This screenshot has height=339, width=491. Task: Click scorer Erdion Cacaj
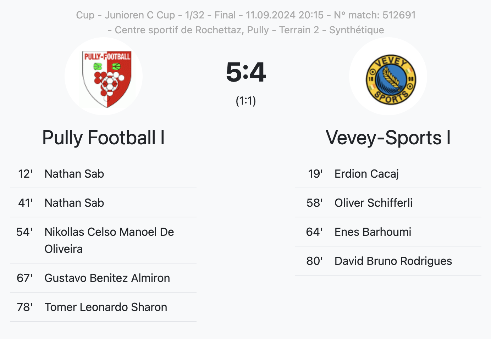(366, 174)
